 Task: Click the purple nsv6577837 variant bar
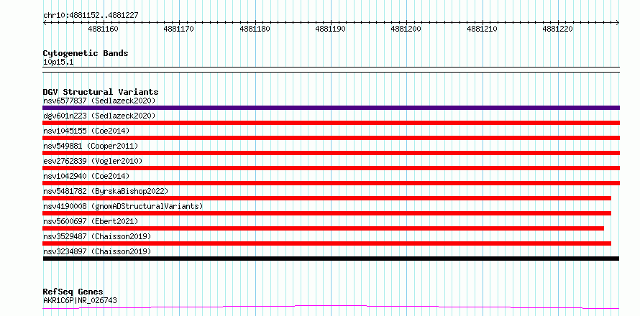[331, 108]
